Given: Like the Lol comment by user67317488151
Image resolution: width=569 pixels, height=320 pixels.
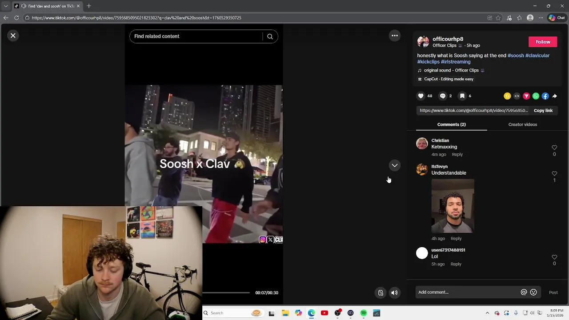Looking at the screenshot, I should [x=554, y=257].
